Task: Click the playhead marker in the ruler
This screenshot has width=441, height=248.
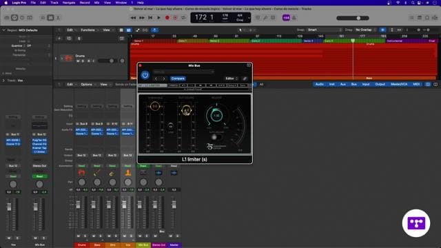Action: tap(353, 41)
